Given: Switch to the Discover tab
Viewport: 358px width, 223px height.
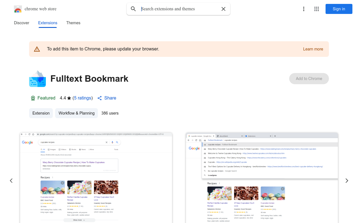Looking at the screenshot, I should click(22, 23).
